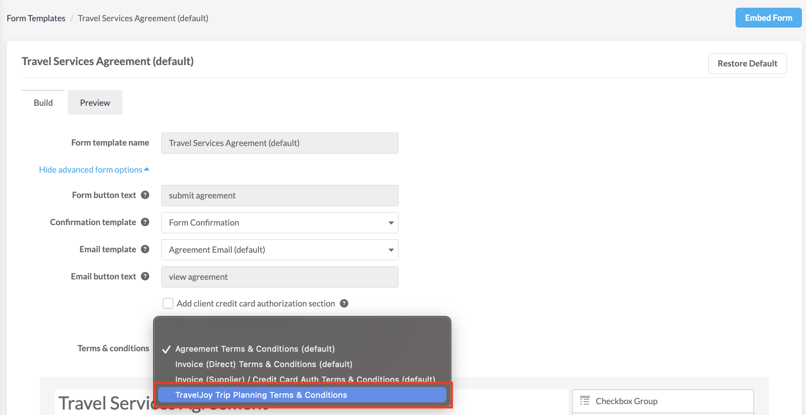Image resolution: width=806 pixels, height=415 pixels.
Task: Click the view agreement text field
Action: coord(280,277)
